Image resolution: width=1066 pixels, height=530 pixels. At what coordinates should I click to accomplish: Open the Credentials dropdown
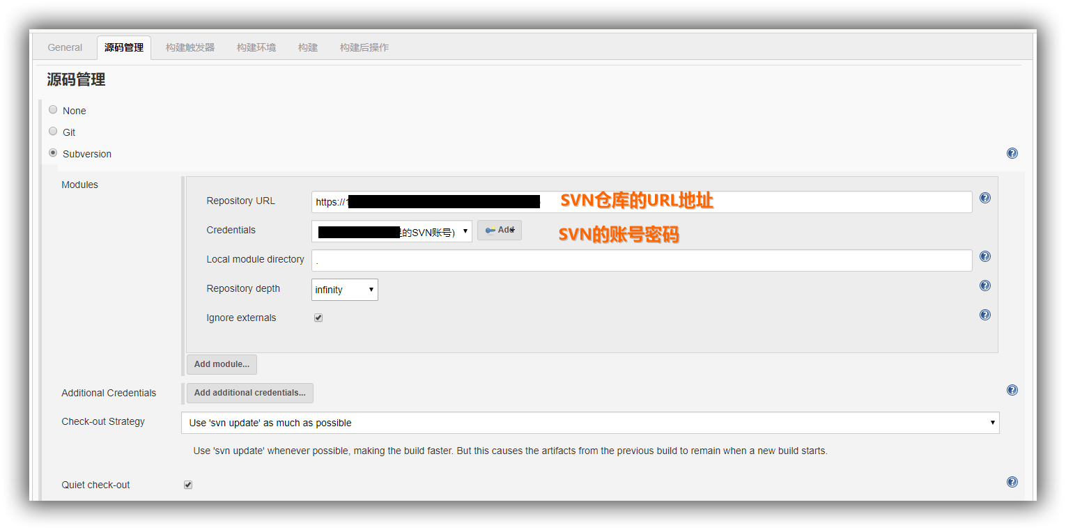[x=392, y=231]
